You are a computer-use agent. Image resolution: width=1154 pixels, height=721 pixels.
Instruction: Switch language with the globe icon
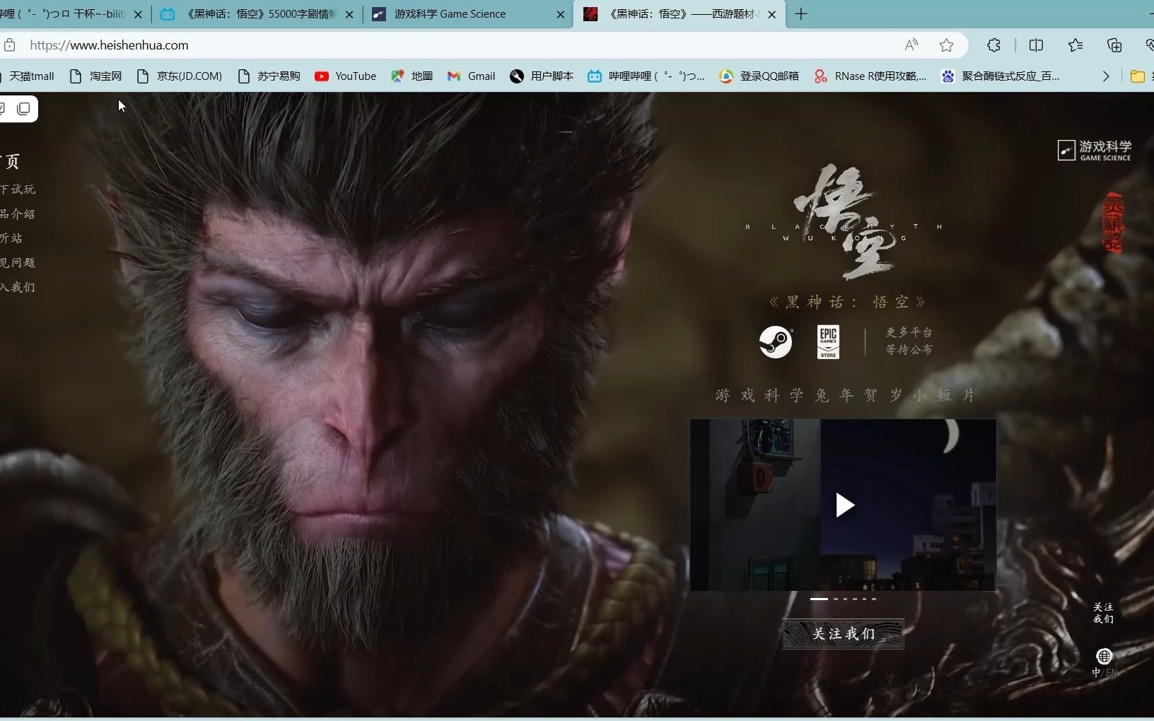(1104, 656)
